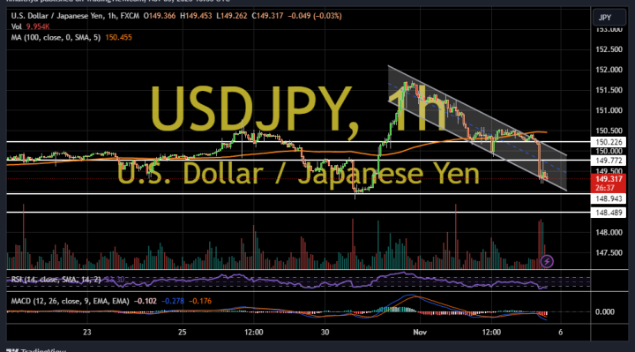Select the 149.772 horizontal line price label
This screenshot has width=635, height=352.
coord(609,161)
